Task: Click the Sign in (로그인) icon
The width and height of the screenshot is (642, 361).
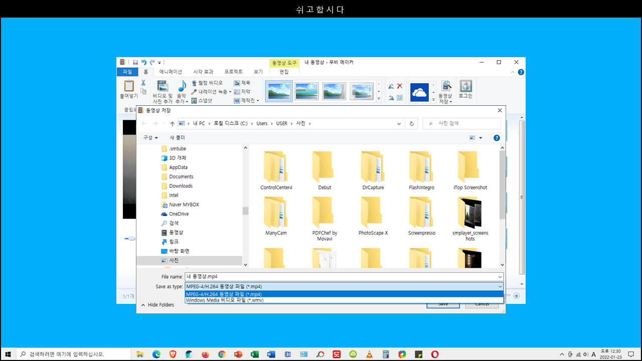Action: click(465, 89)
